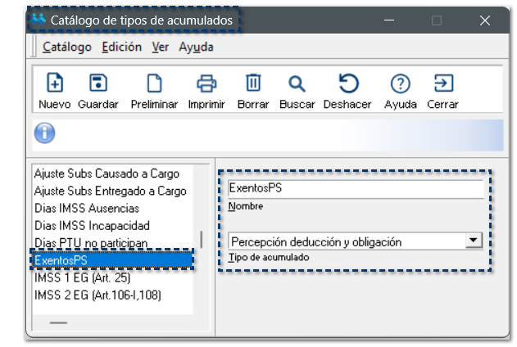
Task: Open Preliminar print preview
Action: 154,83
